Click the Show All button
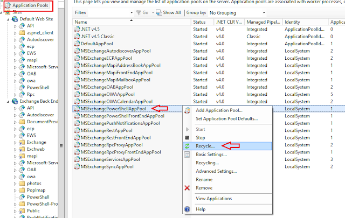345x218 pixels. (168, 13)
